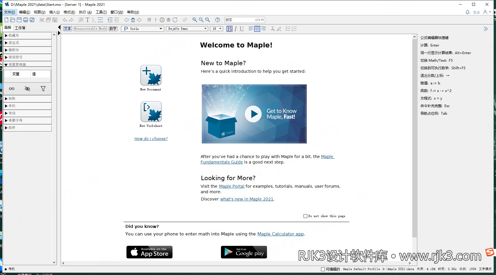The height and width of the screenshot is (275, 496).
Task: Create a new document from the toolbar
Action: point(6,20)
